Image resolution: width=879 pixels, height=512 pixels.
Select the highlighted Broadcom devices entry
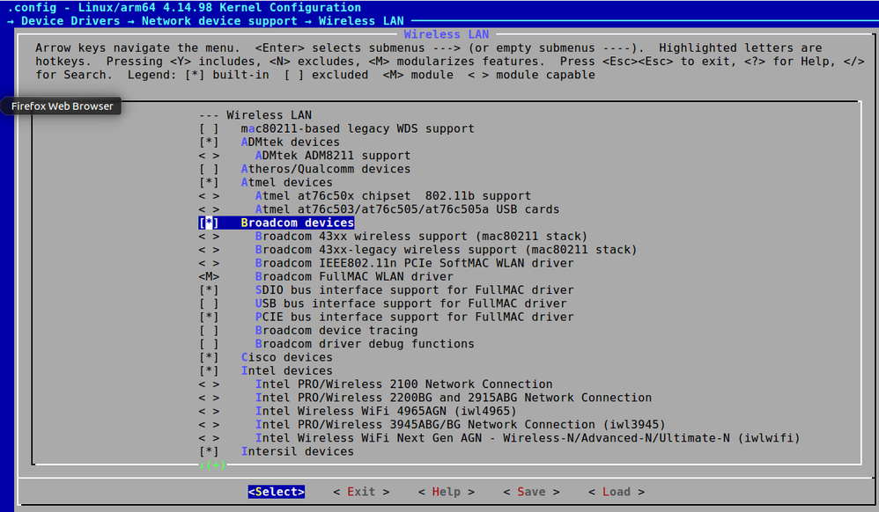coord(298,223)
